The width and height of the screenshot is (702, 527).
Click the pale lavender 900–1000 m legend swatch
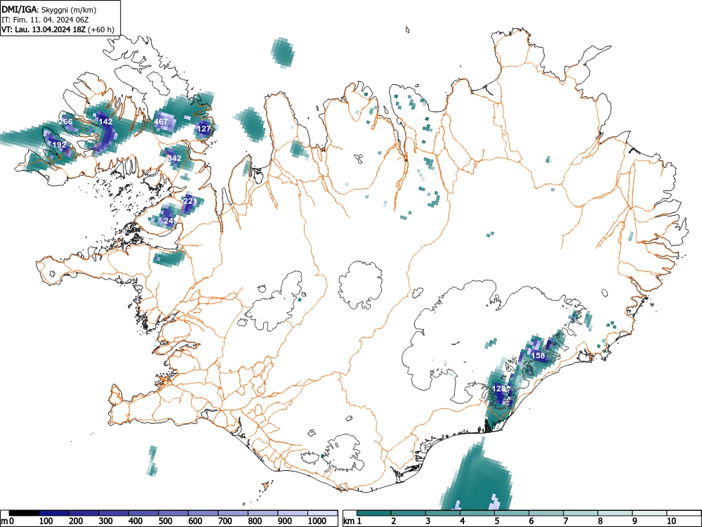[293, 513]
